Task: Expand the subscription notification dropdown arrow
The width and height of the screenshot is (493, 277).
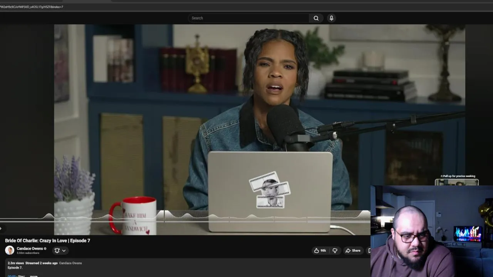Action: point(64,250)
